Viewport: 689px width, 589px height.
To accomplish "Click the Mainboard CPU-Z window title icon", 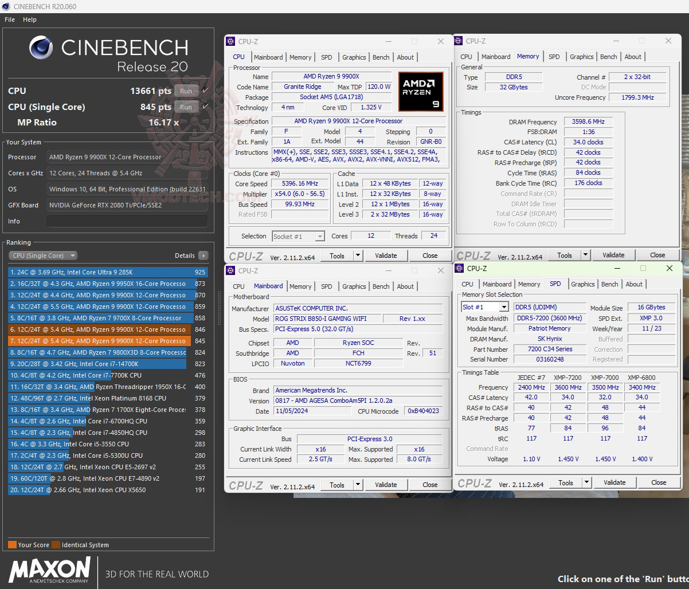I will point(230,270).
